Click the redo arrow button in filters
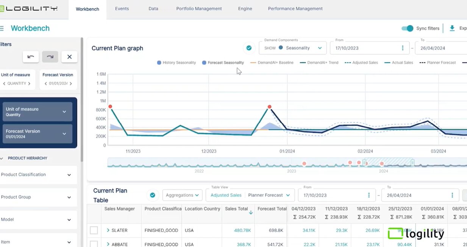This screenshot has width=467, height=247. pos(50,57)
